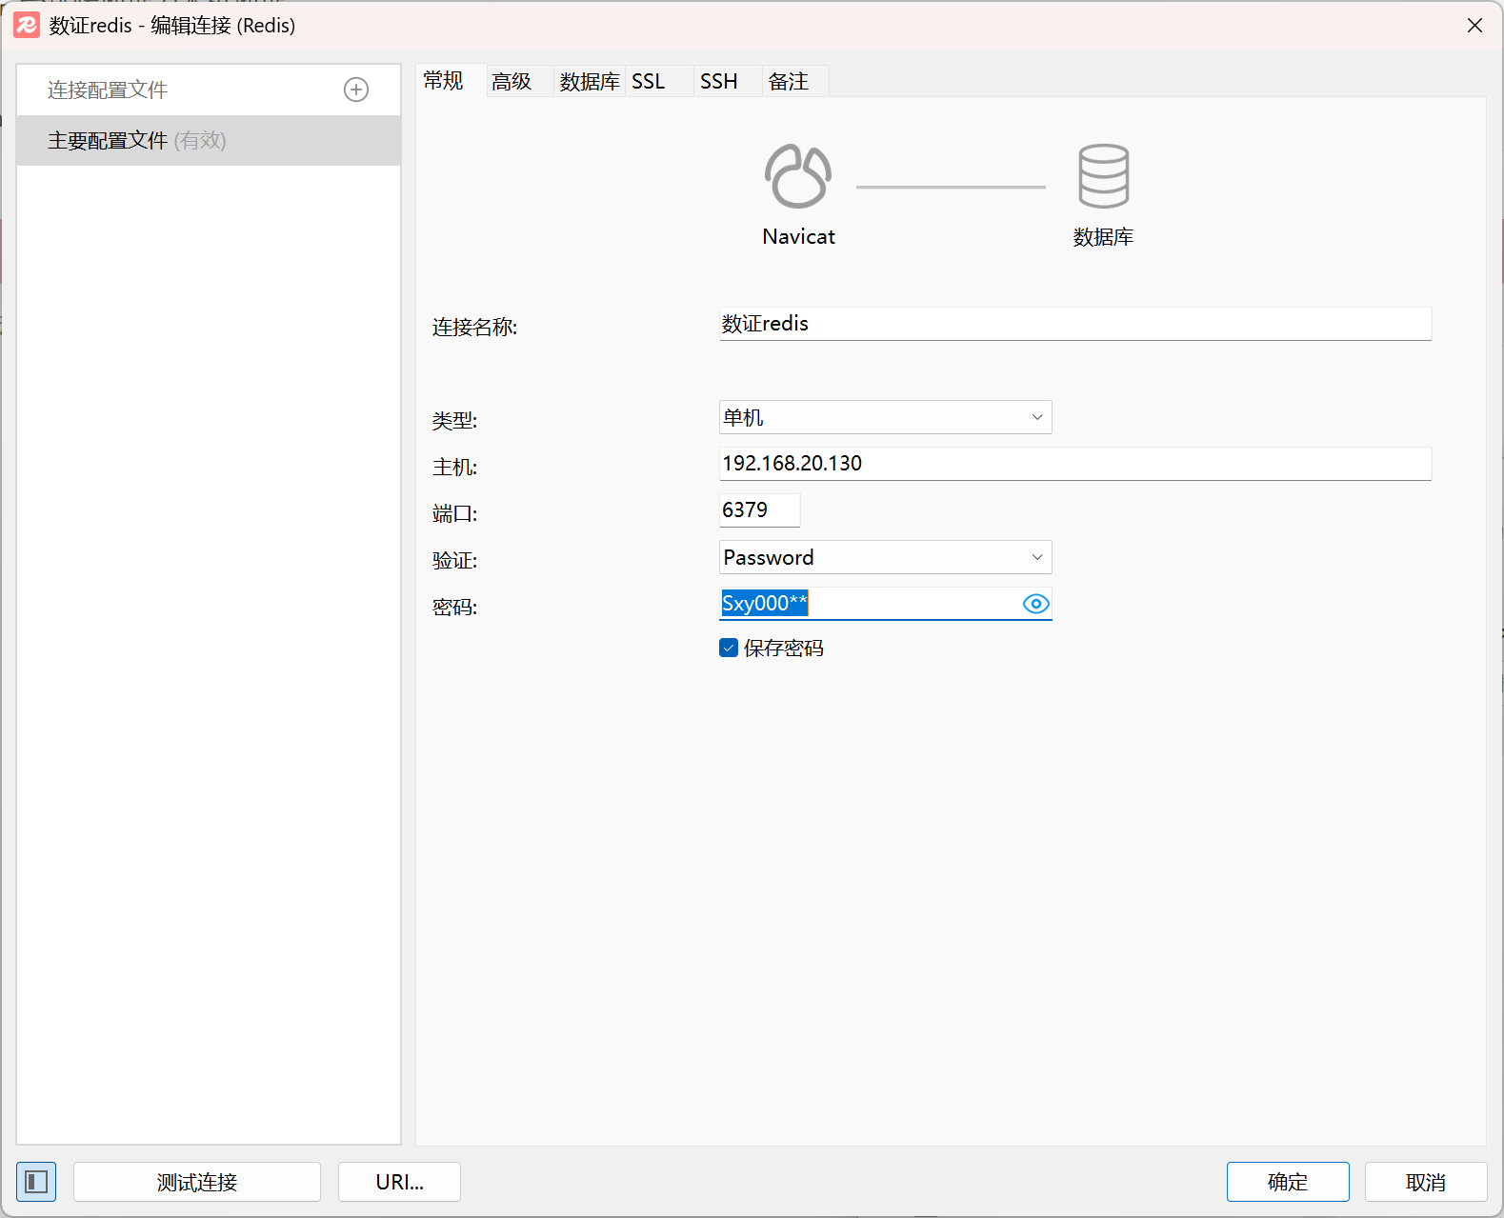Screen dimensions: 1504x1218
Task: Click the 主机: label
Action: [455, 468]
